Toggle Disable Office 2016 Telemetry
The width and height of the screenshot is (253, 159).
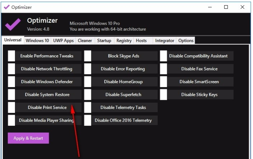click(87, 120)
